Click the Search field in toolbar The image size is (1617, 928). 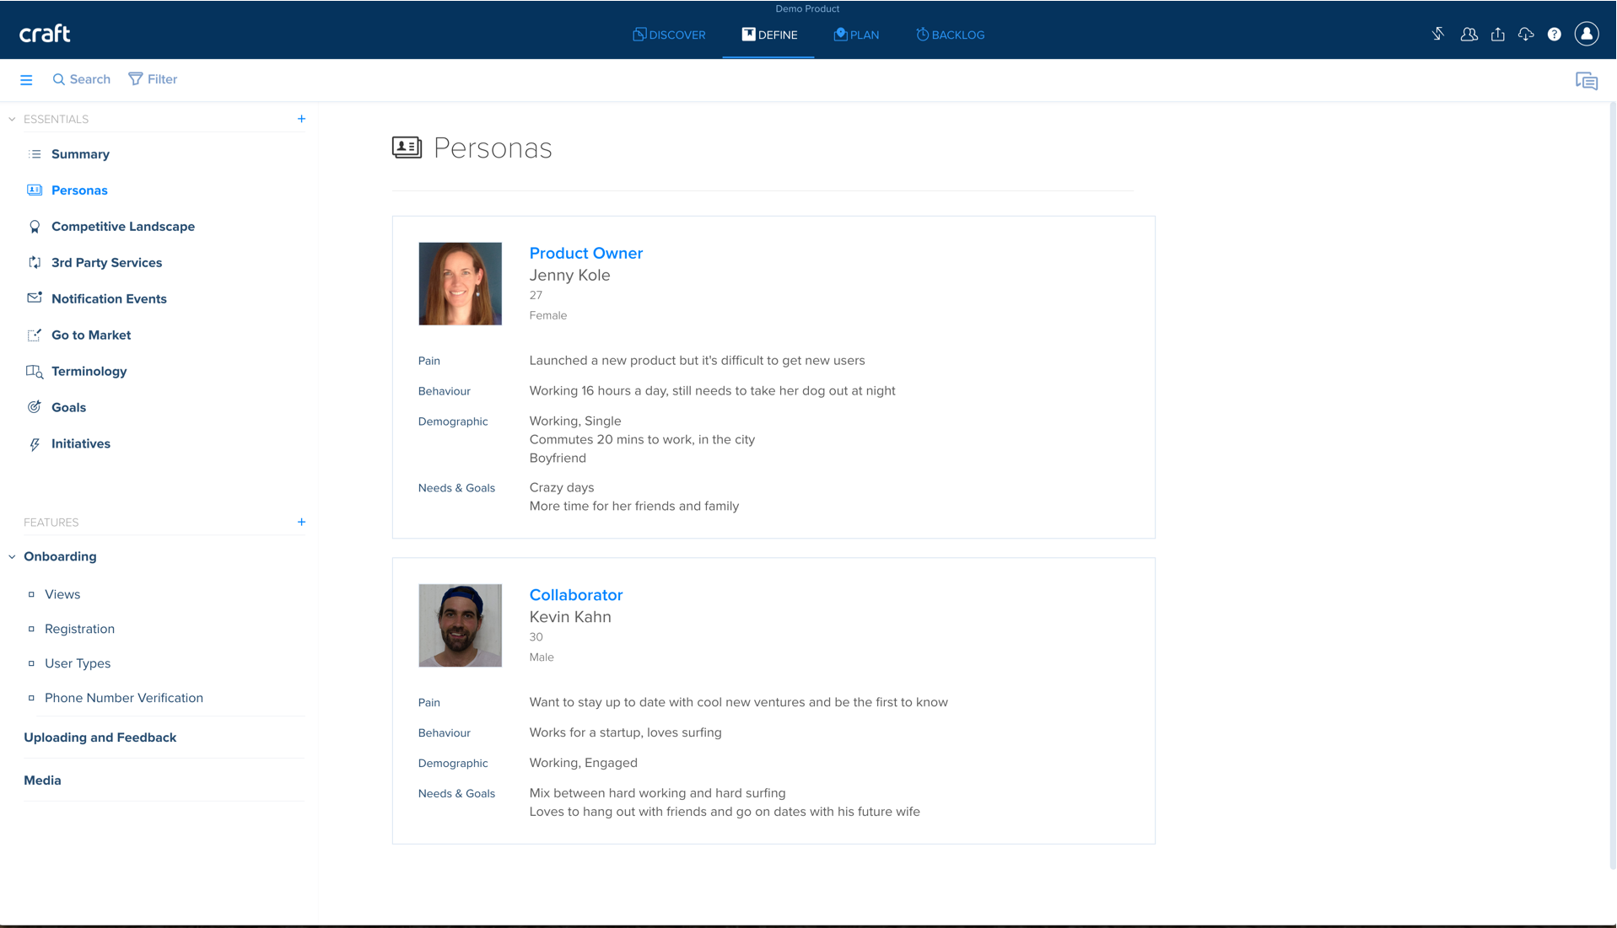pyautogui.click(x=82, y=79)
